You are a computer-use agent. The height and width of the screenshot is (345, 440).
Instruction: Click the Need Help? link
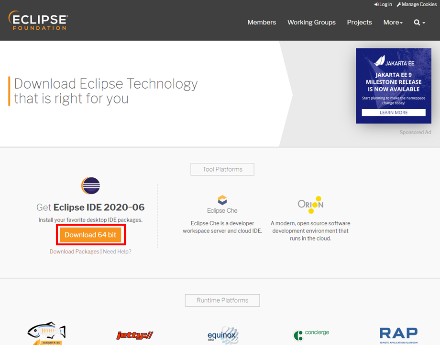pos(117,252)
